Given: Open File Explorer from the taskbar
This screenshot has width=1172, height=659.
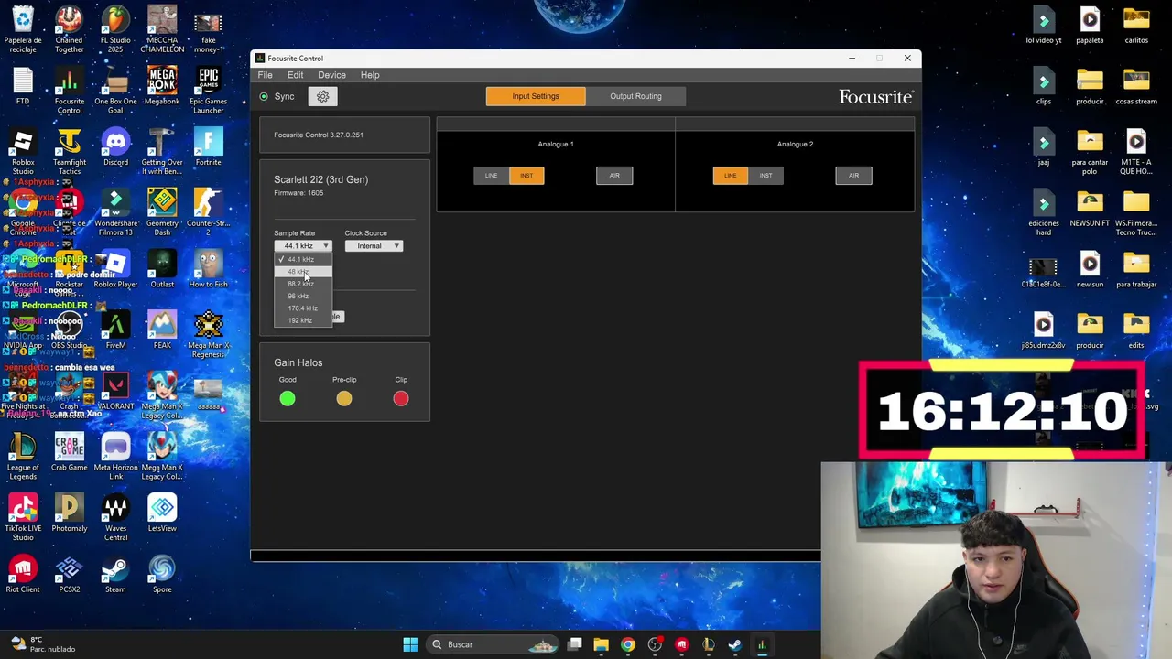Looking at the screenshot, I should (x=602, y=644).
